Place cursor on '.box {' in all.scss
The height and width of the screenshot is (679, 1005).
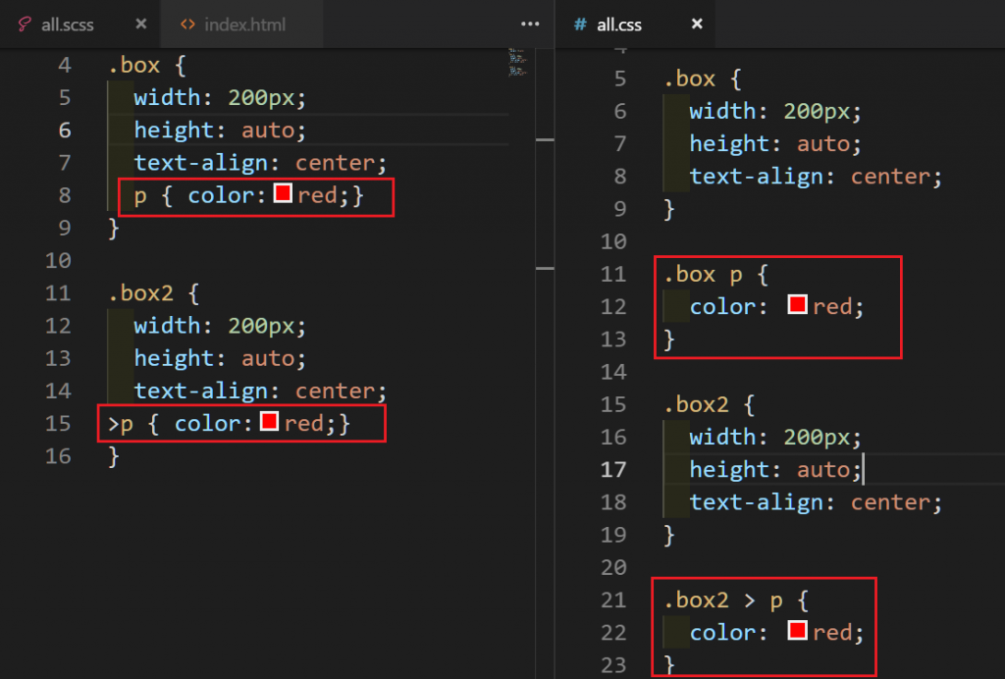coord(147,66)
